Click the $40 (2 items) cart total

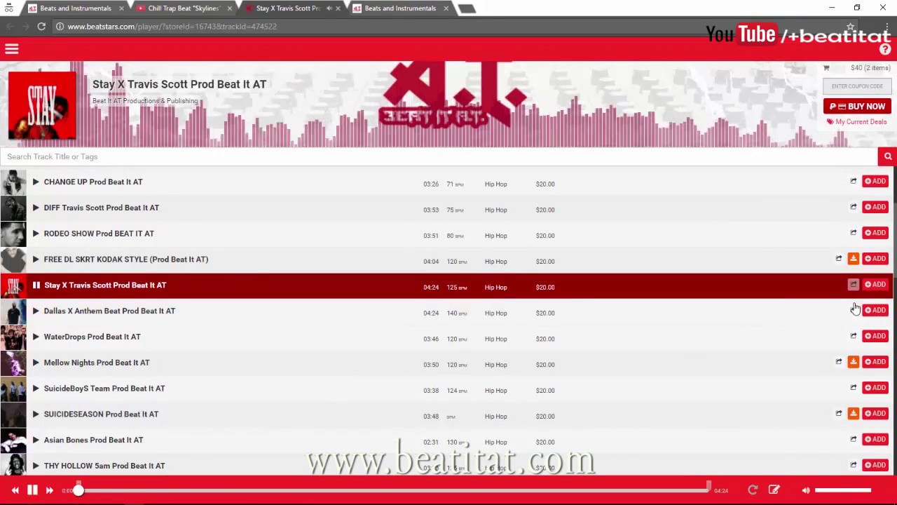870,68
